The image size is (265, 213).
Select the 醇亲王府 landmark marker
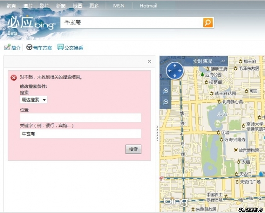coord(208,69)
